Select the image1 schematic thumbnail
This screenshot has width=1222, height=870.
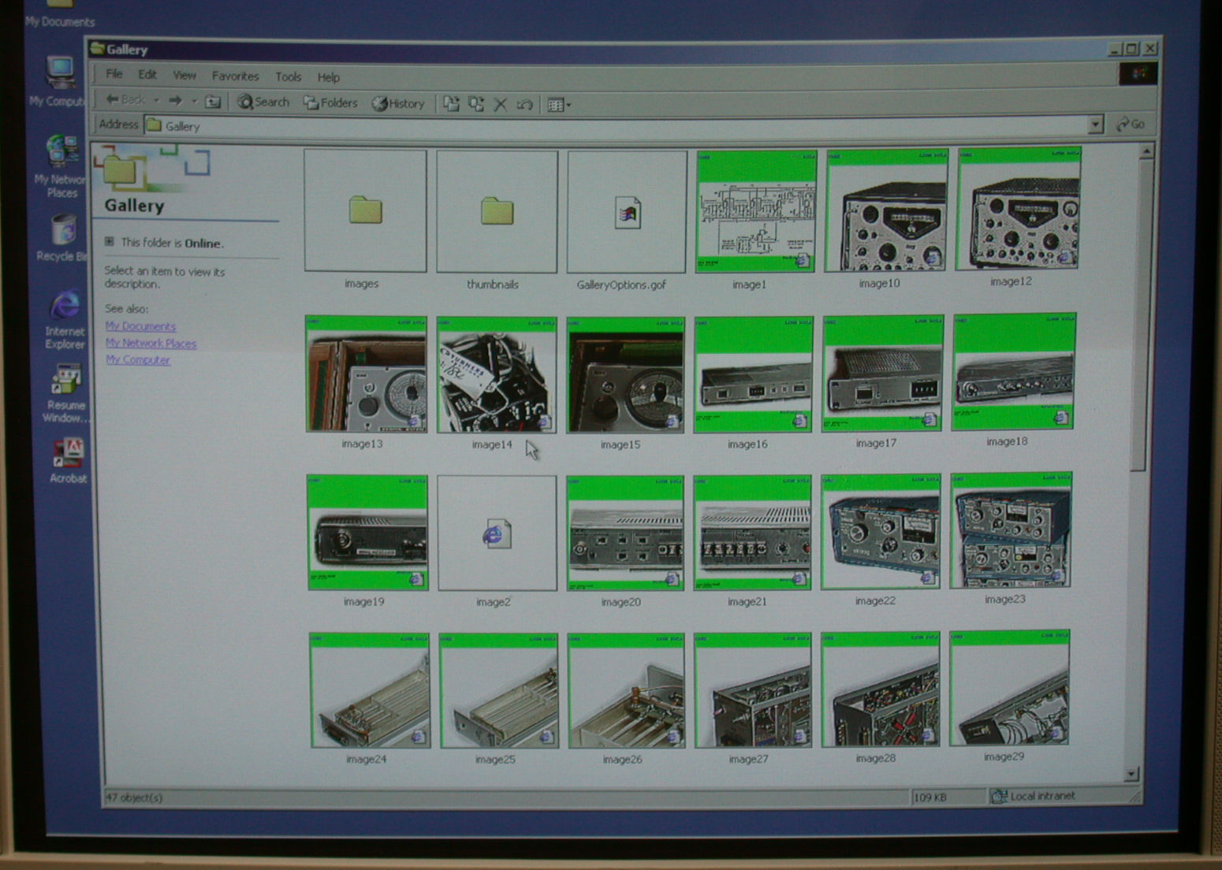pyautogui.click(x=755, y=212)
